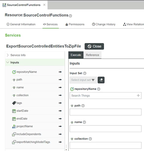Screen dimensions: 144x151
Task: Click help icon next to name field
Action: 84,122
